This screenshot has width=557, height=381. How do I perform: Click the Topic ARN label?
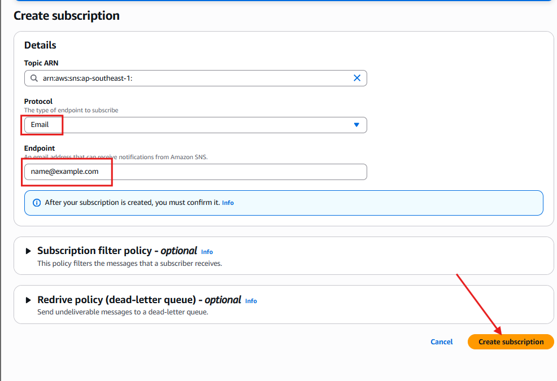[x=41, y=63]
